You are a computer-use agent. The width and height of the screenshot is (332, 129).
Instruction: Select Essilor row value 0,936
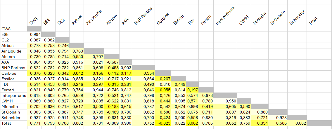tap(34, 79)
